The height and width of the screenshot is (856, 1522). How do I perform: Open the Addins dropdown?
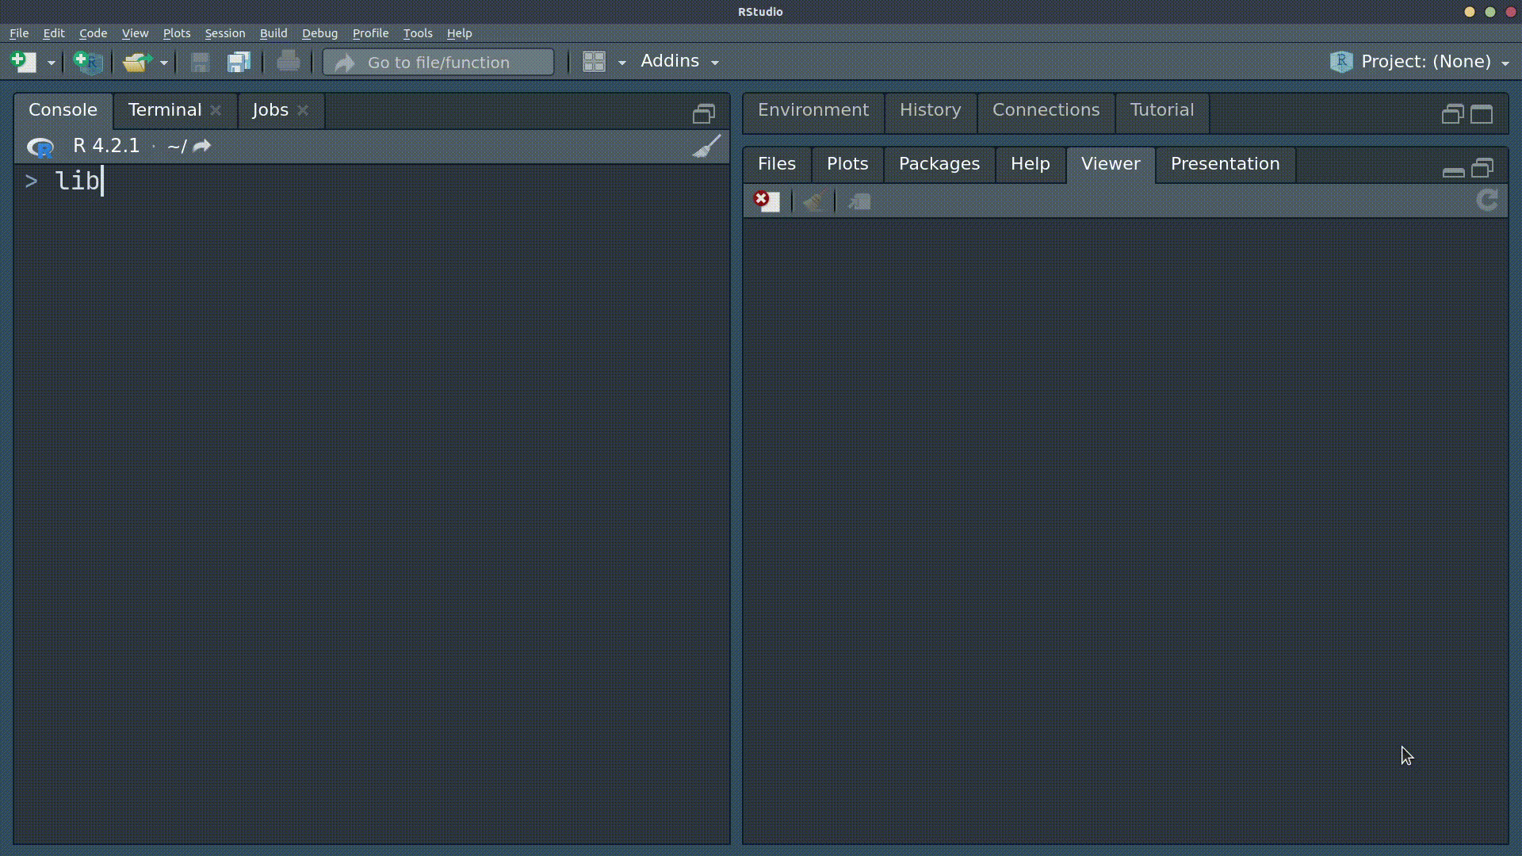(x=679, y=61)
